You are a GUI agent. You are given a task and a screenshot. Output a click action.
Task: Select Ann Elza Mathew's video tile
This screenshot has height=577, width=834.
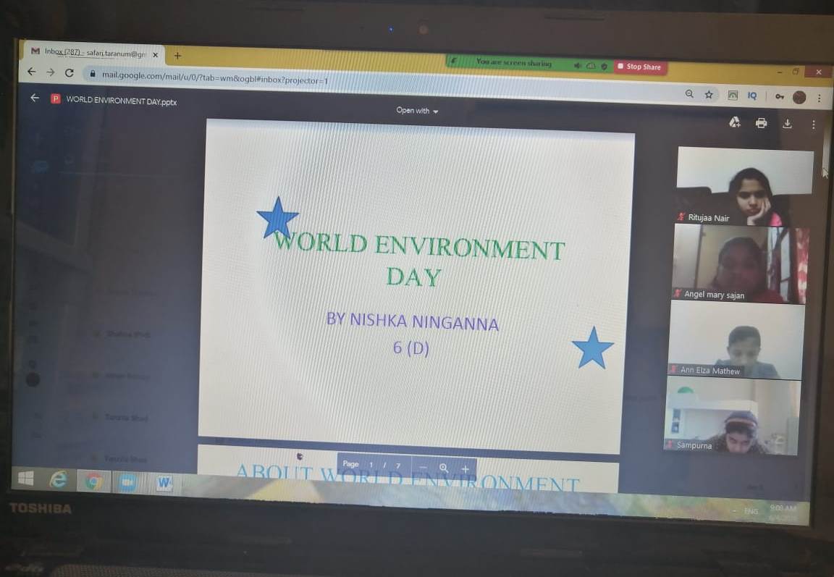pos(736,340)
